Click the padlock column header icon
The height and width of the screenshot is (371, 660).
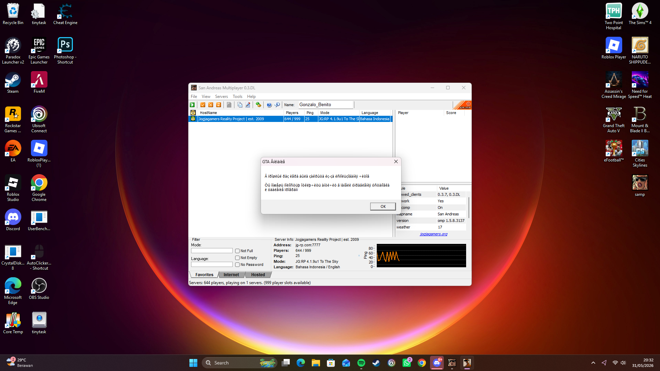(193, 113)
